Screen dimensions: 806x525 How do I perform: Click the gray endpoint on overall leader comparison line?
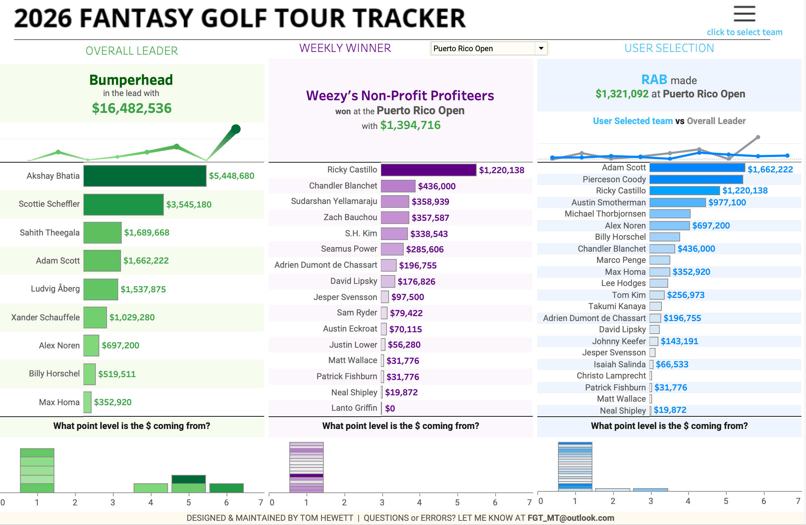(758, 137)
